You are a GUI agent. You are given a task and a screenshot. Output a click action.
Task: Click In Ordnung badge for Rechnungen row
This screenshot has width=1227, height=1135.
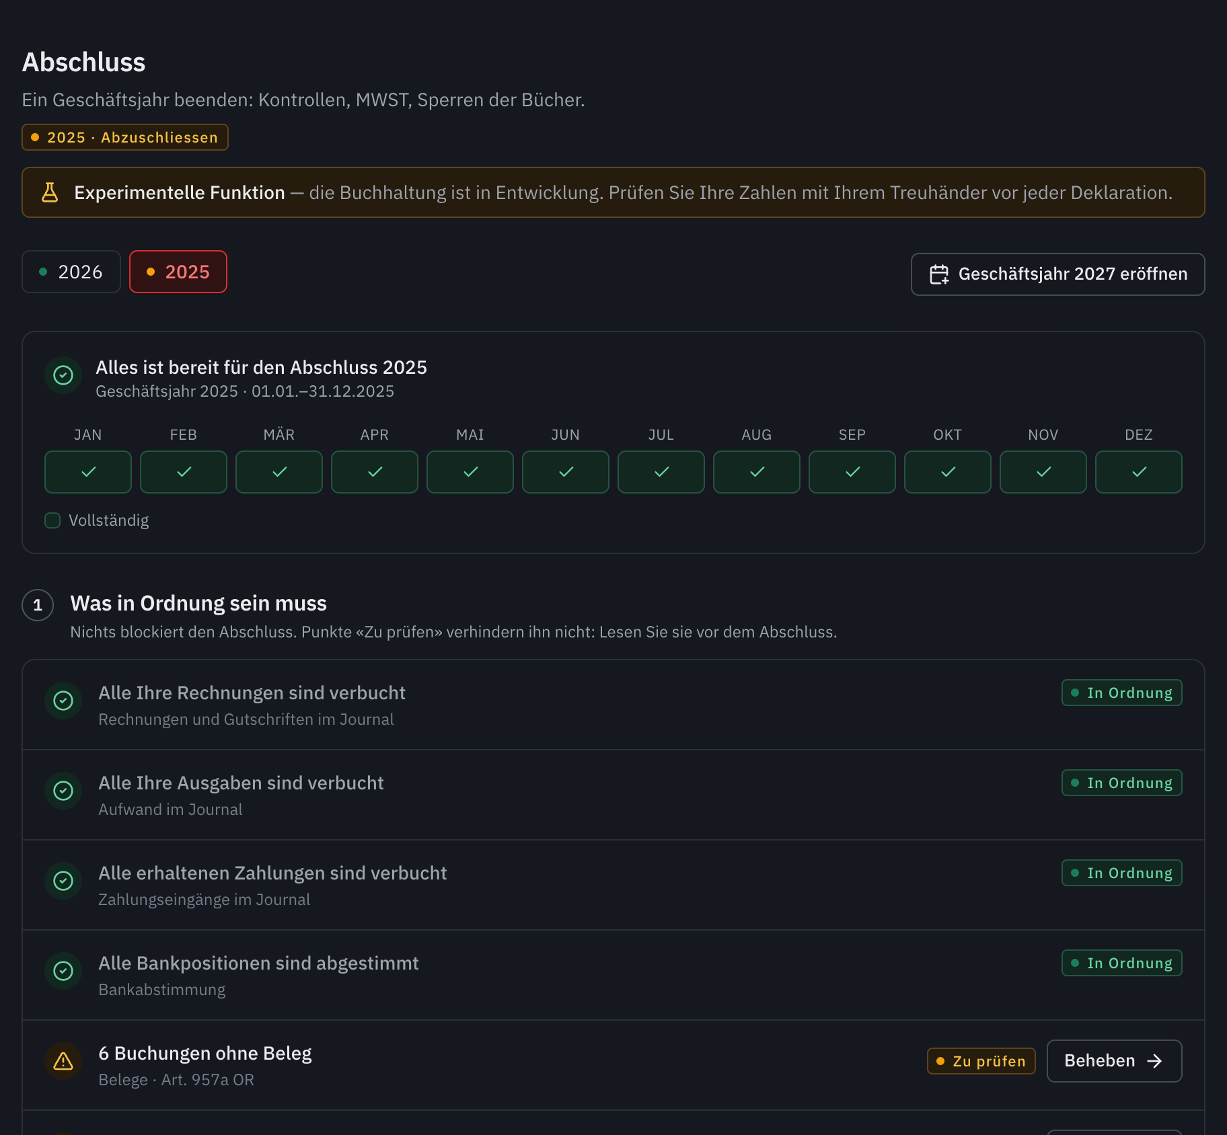1122,693
